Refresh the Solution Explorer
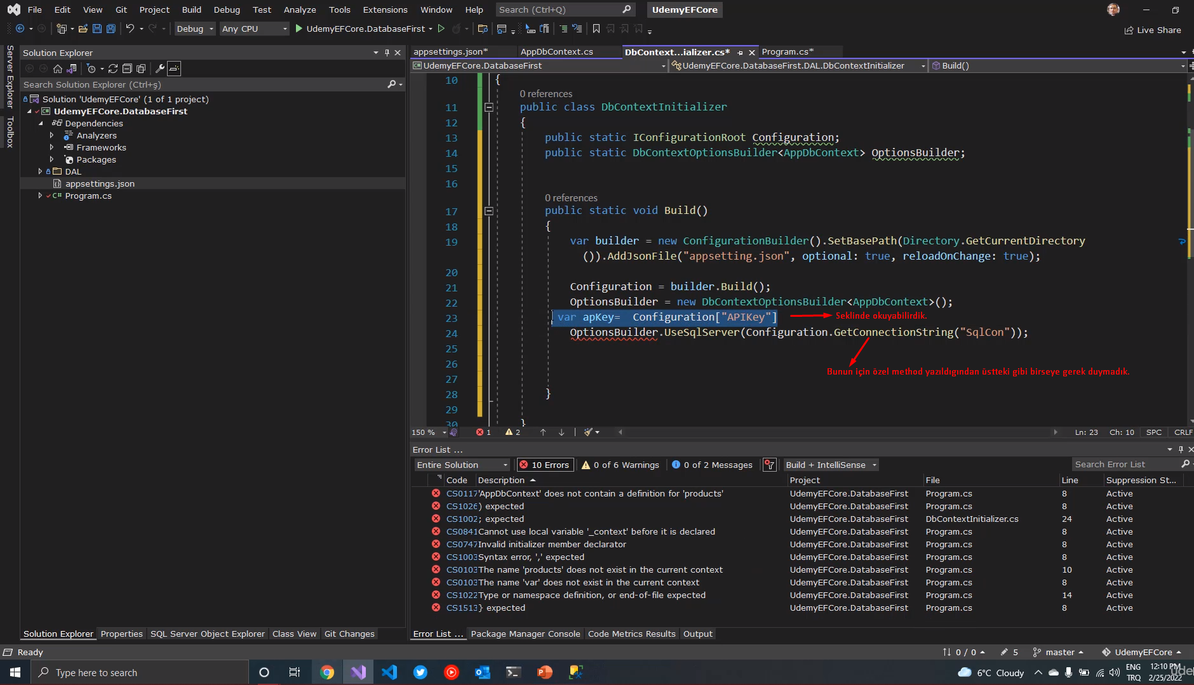 pos(113,69)
